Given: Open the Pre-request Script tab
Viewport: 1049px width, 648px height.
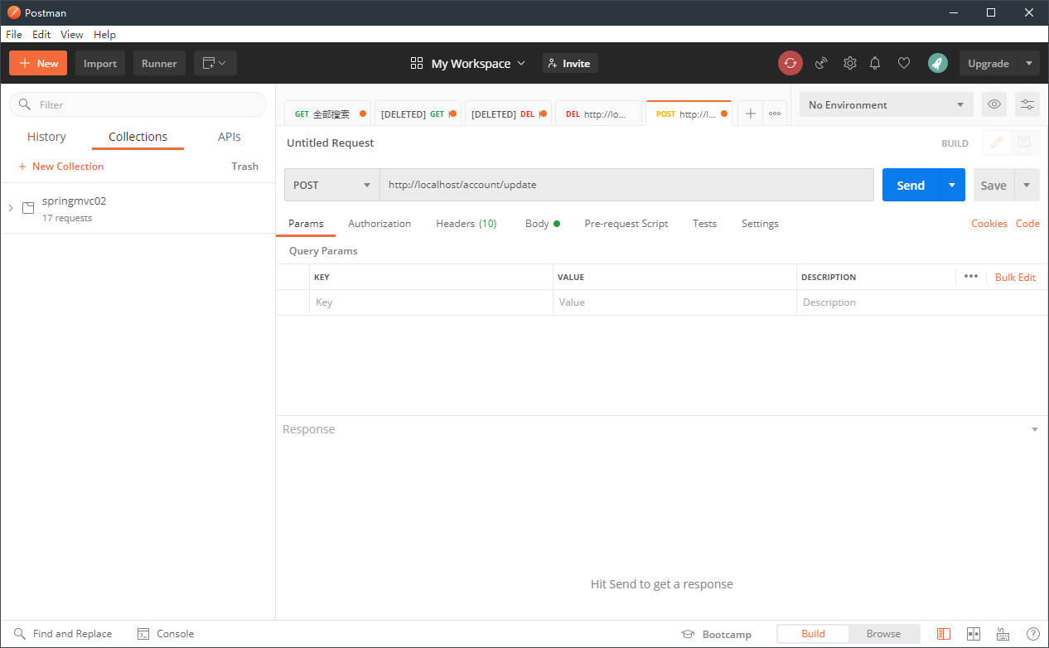Looking at the screenshot, I should [626, 224].
